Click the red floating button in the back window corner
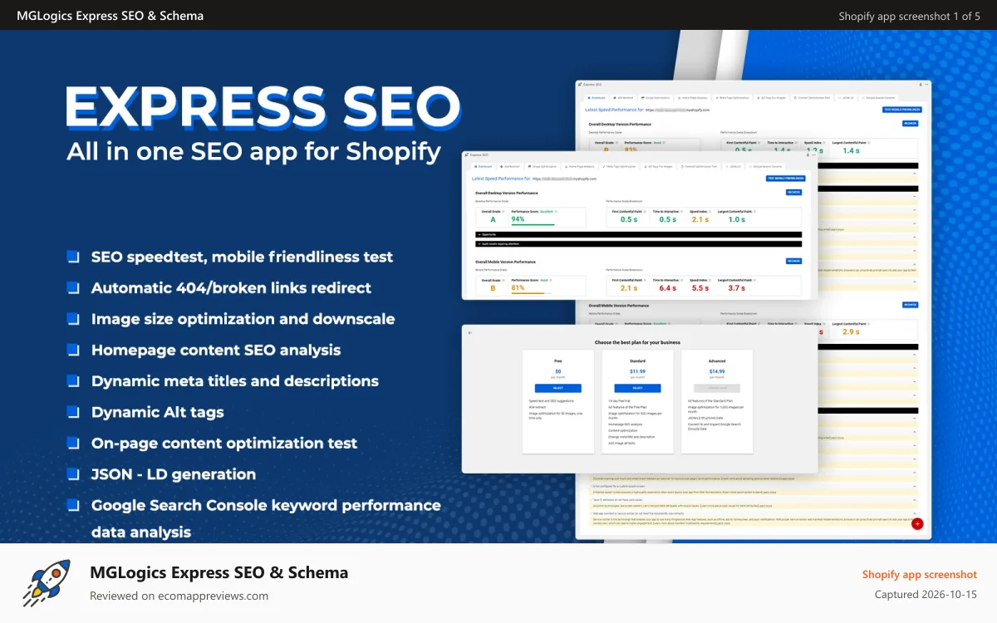The height and width of the screenshot is (623, 997). coord(917,523)
